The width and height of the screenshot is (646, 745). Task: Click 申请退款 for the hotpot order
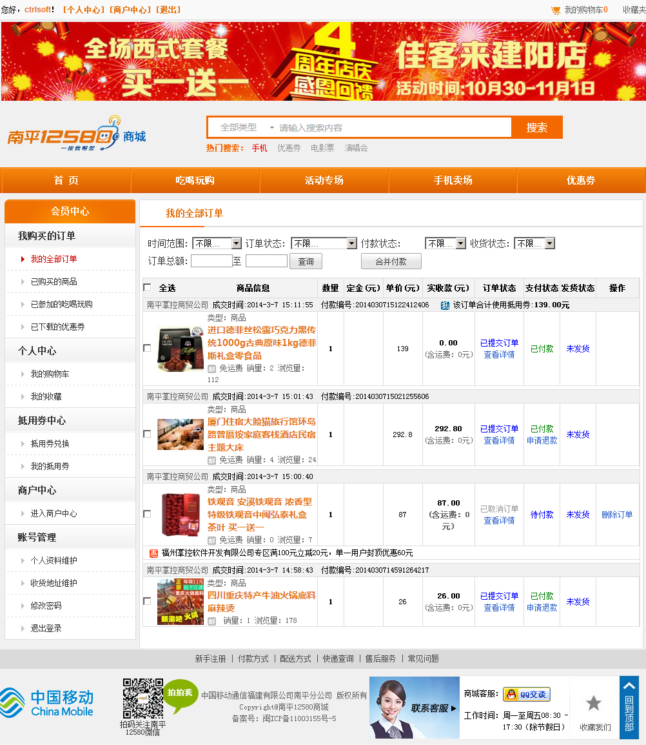542,607
